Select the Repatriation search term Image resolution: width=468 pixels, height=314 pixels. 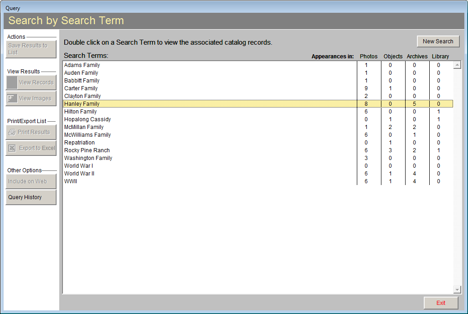(x=79, y=143)
